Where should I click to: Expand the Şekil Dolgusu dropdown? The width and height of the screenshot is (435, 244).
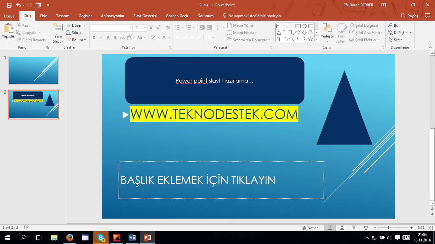click(380, 25)
